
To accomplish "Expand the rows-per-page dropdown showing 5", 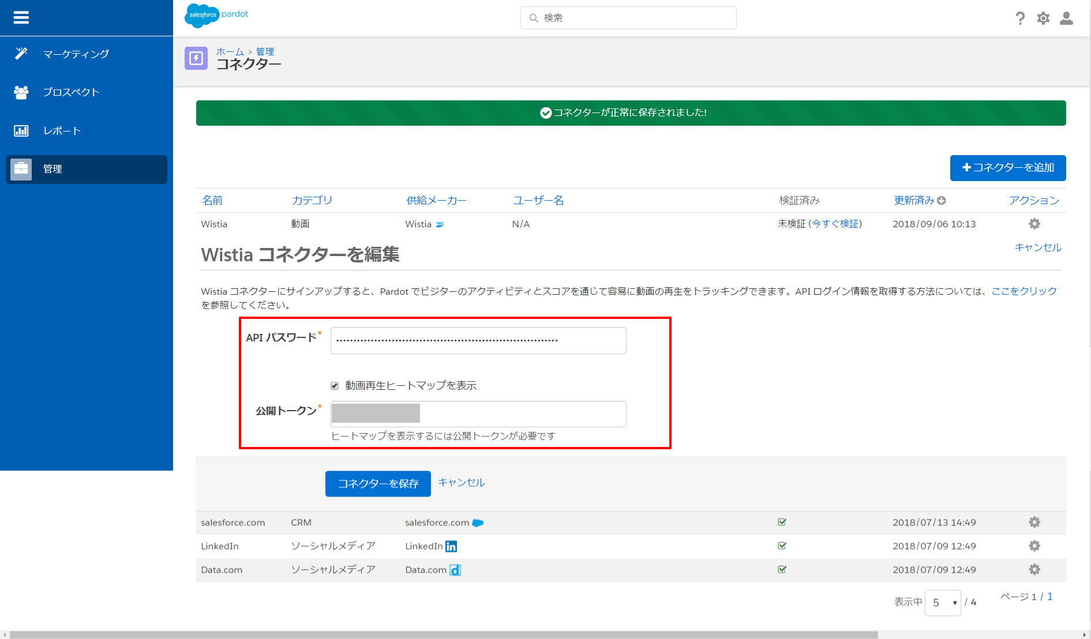I will click(942, 603).
